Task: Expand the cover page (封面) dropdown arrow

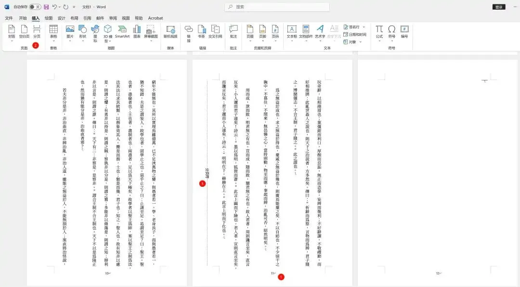Action: coord(12,41)
